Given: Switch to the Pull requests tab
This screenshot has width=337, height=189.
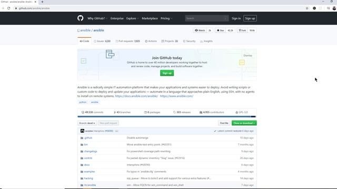Looking at the screenshot, I should tap(127, 41).
